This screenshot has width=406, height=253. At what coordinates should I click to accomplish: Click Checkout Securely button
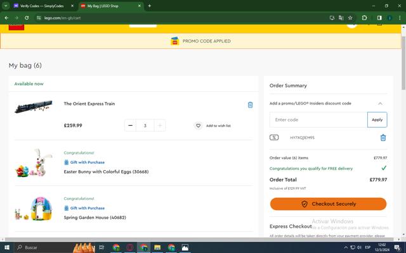pyautogui.click(x=328, y=204)
